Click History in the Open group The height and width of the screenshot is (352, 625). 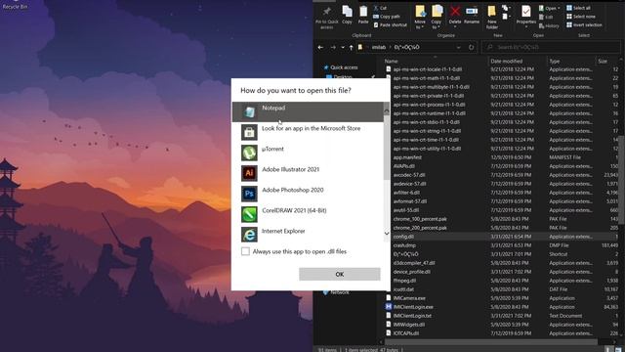coord(549,25)
